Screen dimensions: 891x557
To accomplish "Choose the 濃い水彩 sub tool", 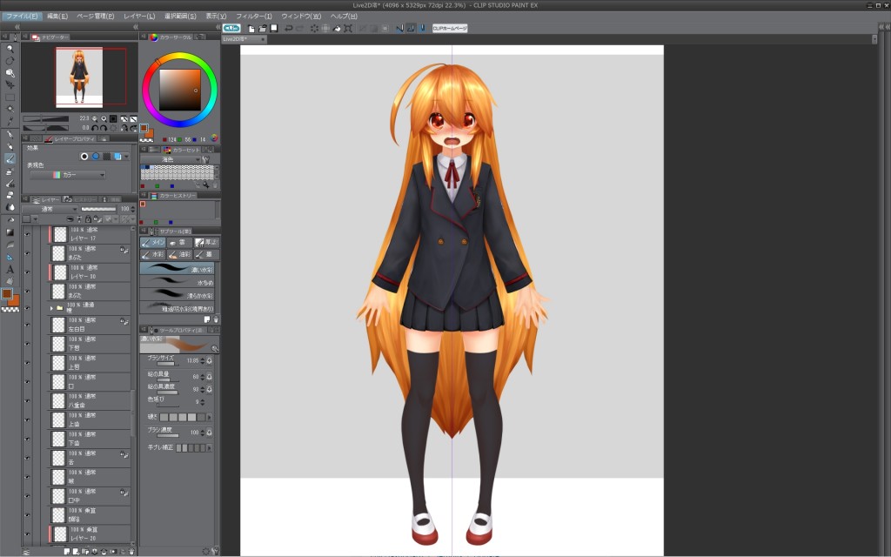I will (178, 268).
